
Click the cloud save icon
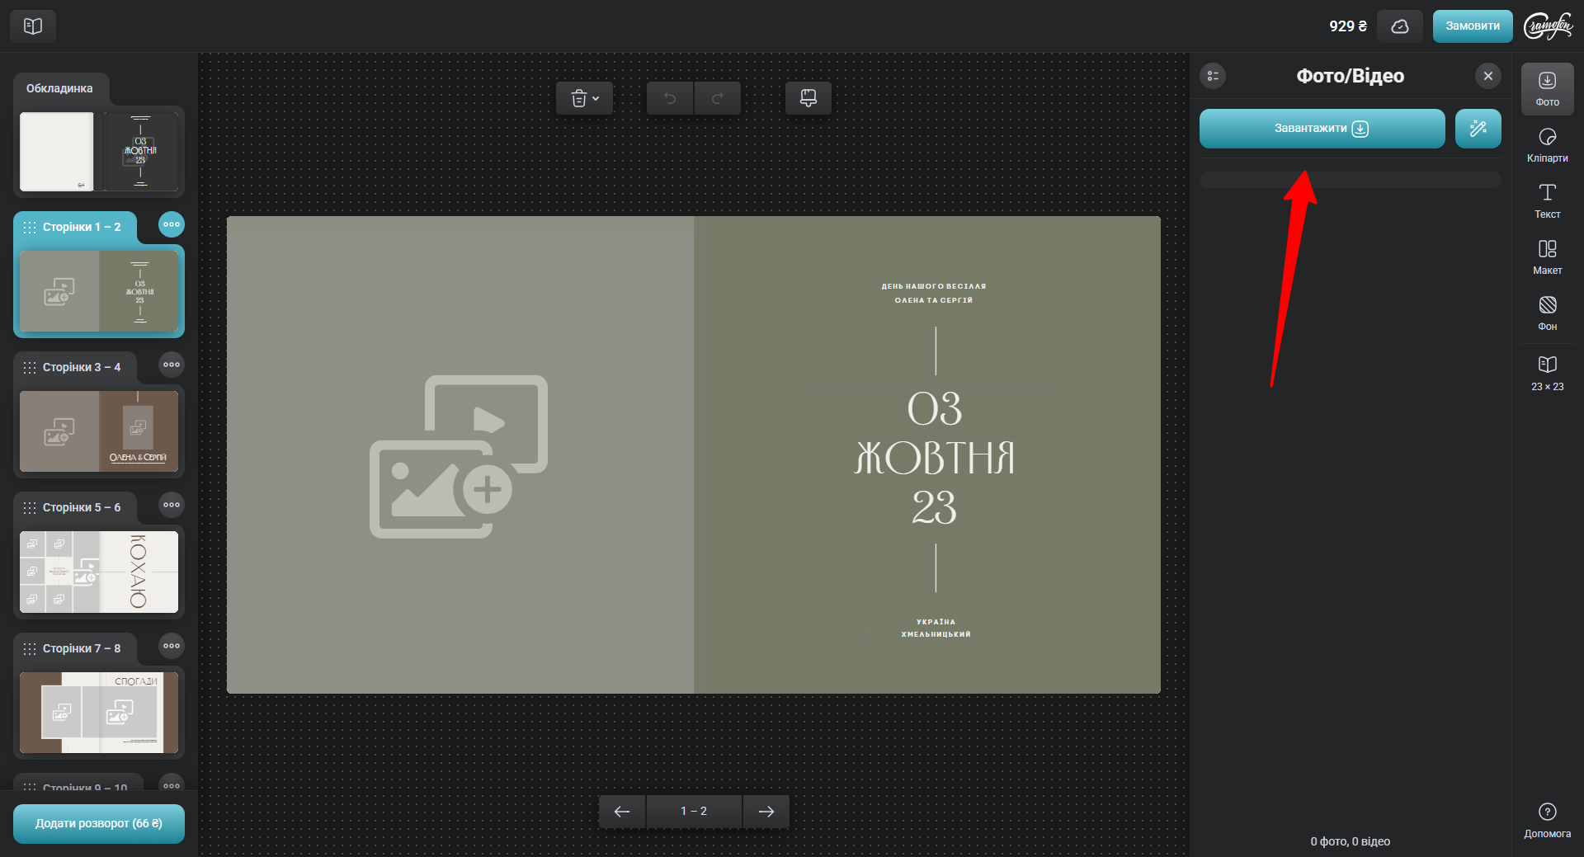pyautogui.click(x=1400, y=26)
